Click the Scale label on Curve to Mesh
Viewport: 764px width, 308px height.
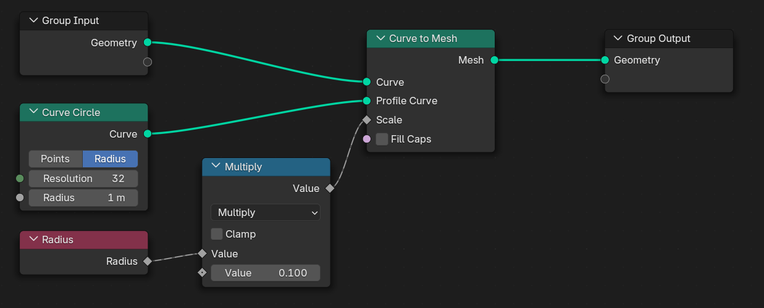click(x=389, y=120)
